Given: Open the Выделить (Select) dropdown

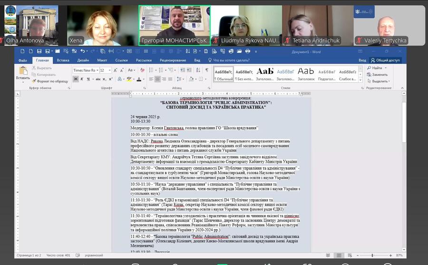Looking at the screenshot, I should click(379, 81).
